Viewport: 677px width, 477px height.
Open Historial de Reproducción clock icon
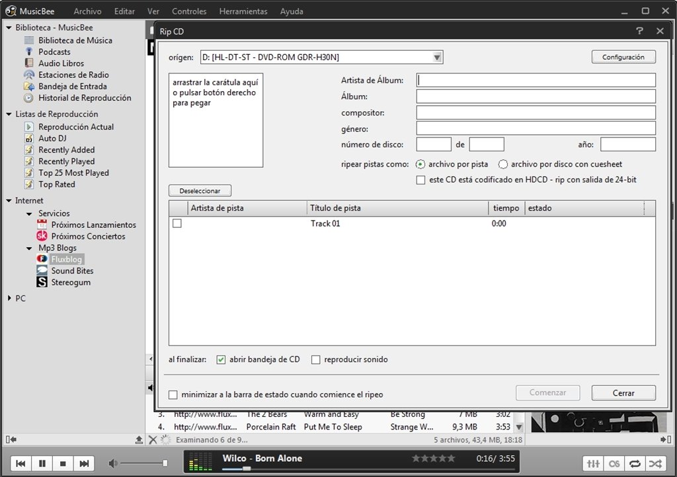click(29, 98)
